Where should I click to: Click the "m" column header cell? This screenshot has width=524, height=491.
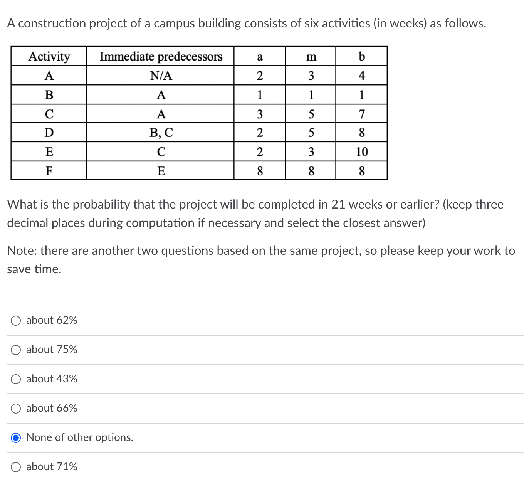coord(311,56)
